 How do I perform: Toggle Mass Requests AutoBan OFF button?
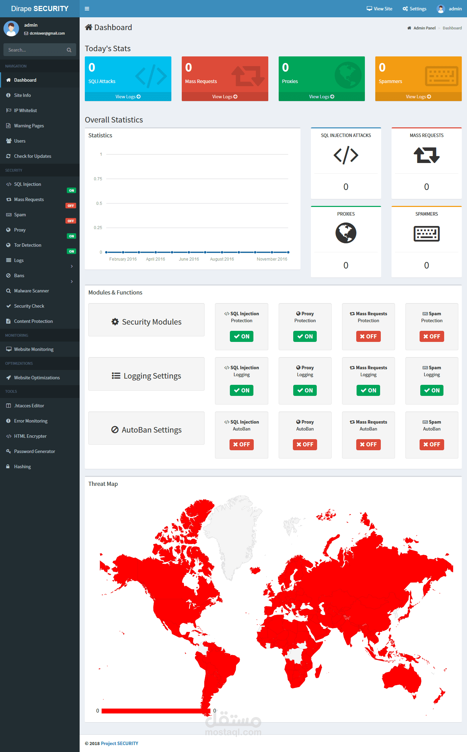(x=368, y=444)
